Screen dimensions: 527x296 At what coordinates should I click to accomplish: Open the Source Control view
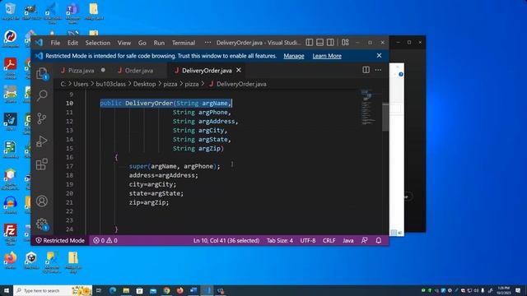point(42,118)
